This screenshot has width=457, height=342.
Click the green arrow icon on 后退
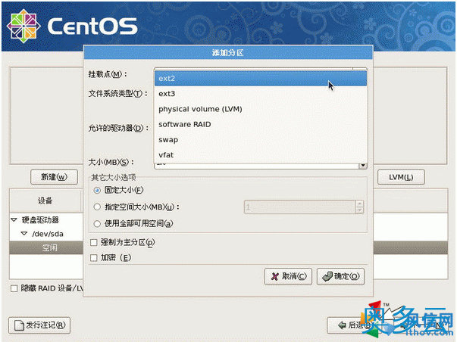pyautogui.click(x=342, y=325)
